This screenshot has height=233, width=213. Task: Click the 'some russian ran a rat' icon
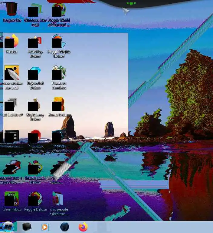[12, 73]
